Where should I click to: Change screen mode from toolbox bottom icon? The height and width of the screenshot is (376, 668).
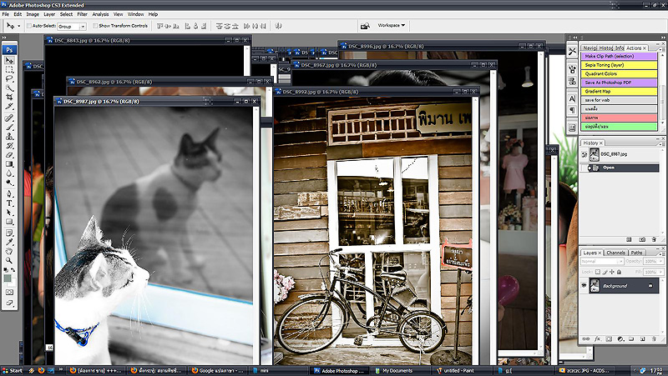tap(9, 303)
